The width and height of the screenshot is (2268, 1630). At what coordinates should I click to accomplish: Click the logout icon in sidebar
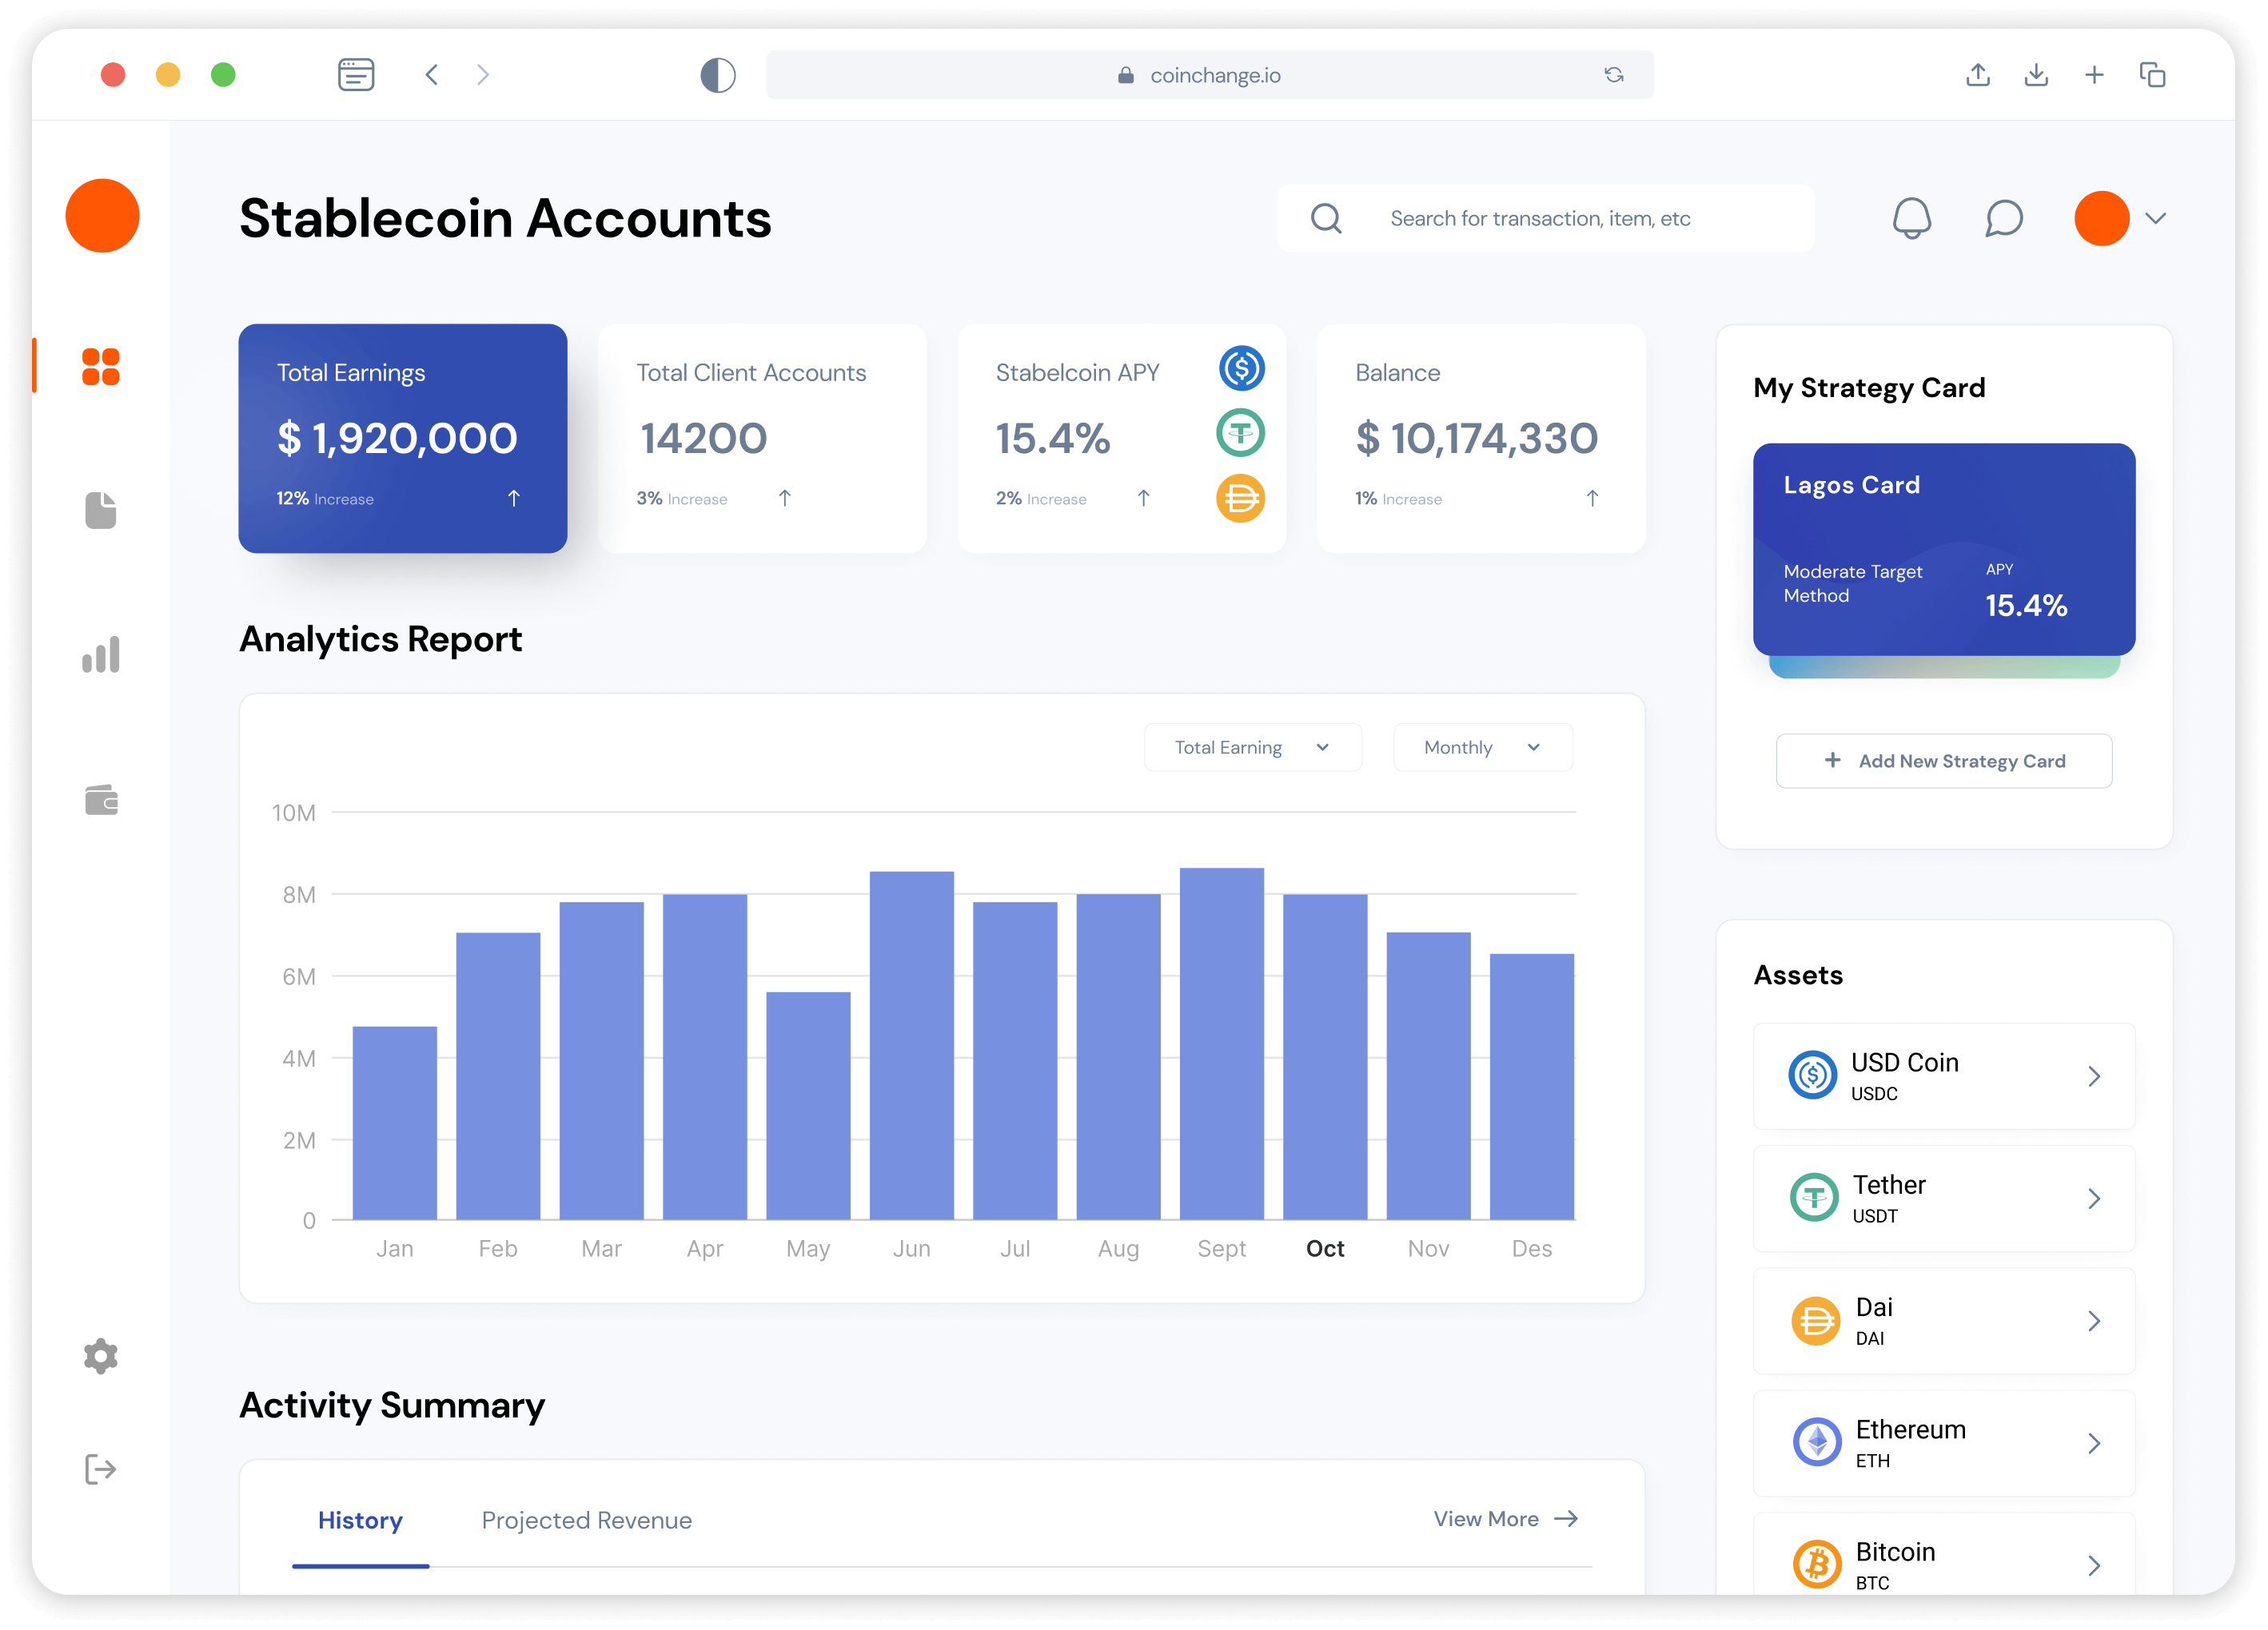[100, 1469]
